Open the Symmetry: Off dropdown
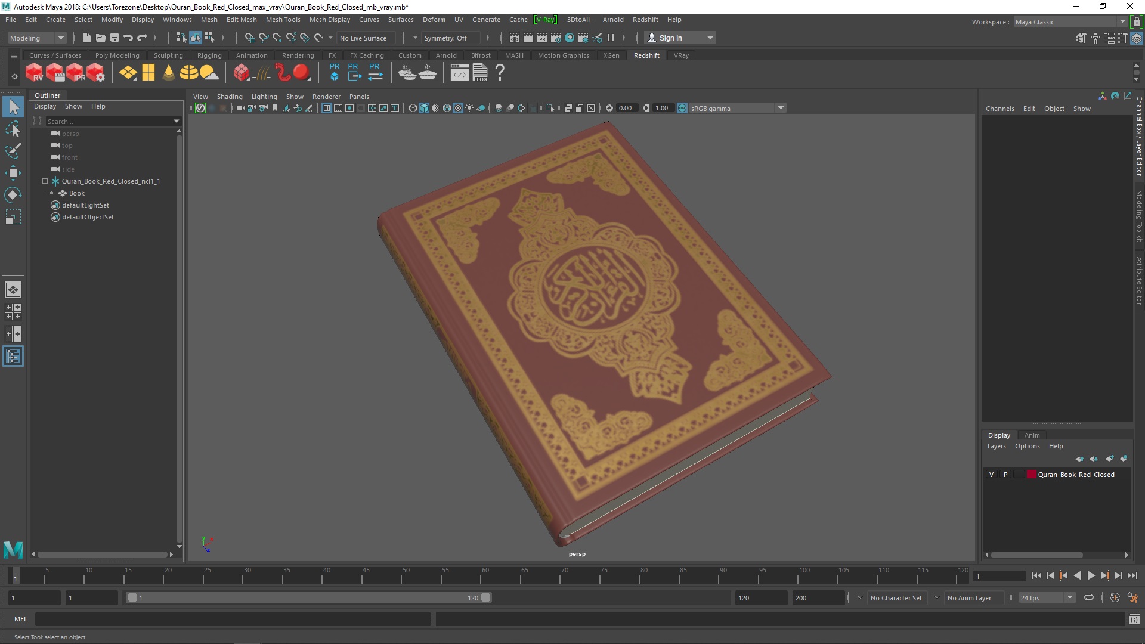 [x=450, y=38]
